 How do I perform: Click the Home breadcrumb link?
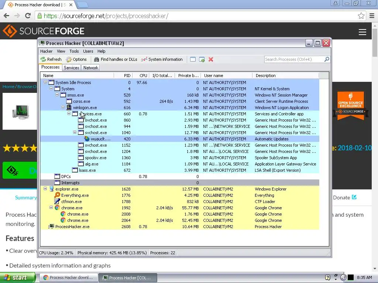pyautogui.click(x=8, y=87)
